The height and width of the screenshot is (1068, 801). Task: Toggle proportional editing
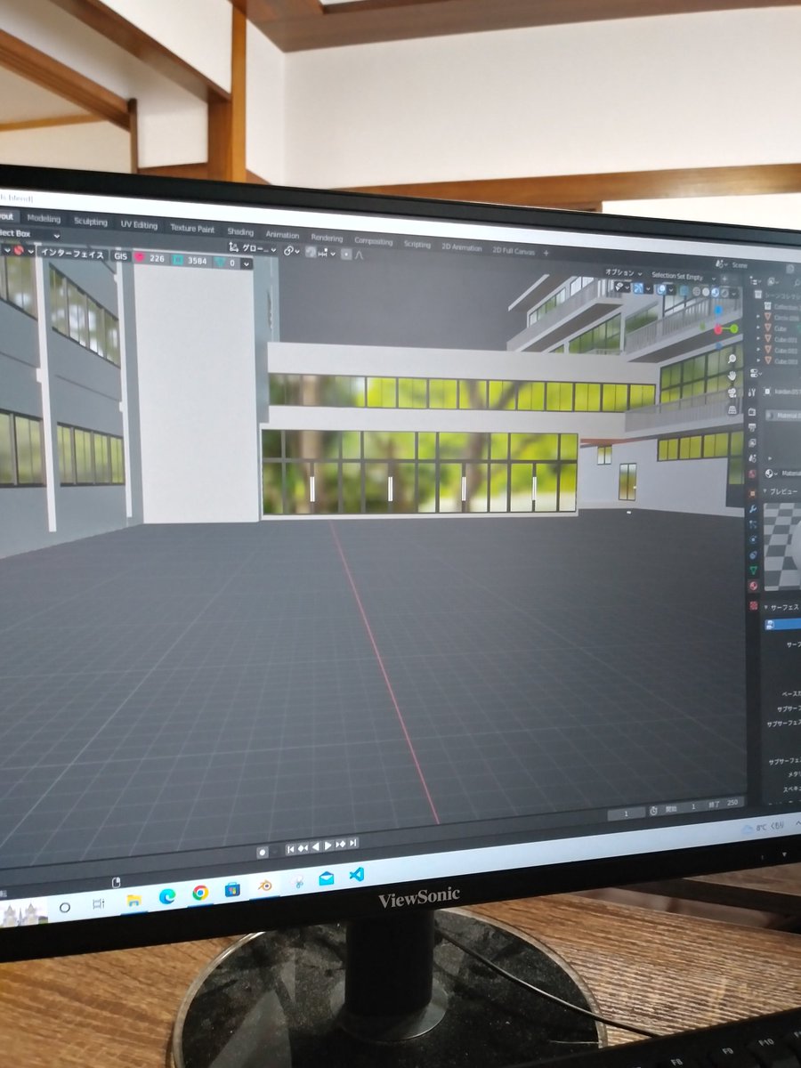pyautogui.click(x=346, y=254)
